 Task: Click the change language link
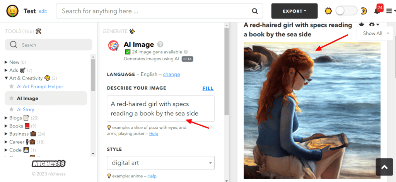tap(171, 75)
